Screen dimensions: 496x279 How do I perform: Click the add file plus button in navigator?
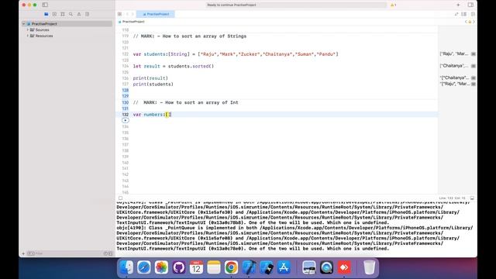(23, 253)
